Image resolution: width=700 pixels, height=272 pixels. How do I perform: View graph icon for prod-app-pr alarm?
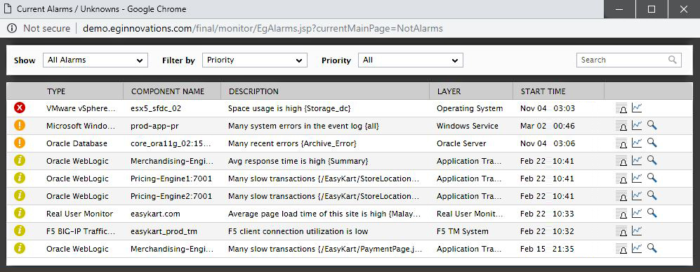click(637, 126)
